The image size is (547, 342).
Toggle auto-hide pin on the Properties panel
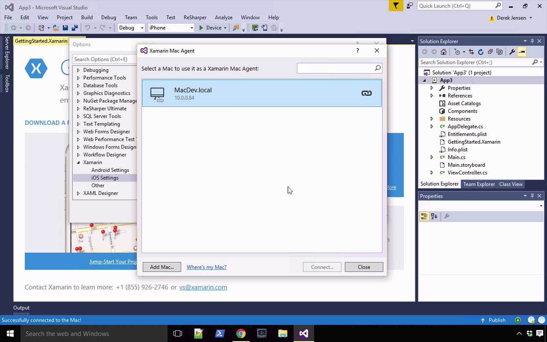[532, 196]
